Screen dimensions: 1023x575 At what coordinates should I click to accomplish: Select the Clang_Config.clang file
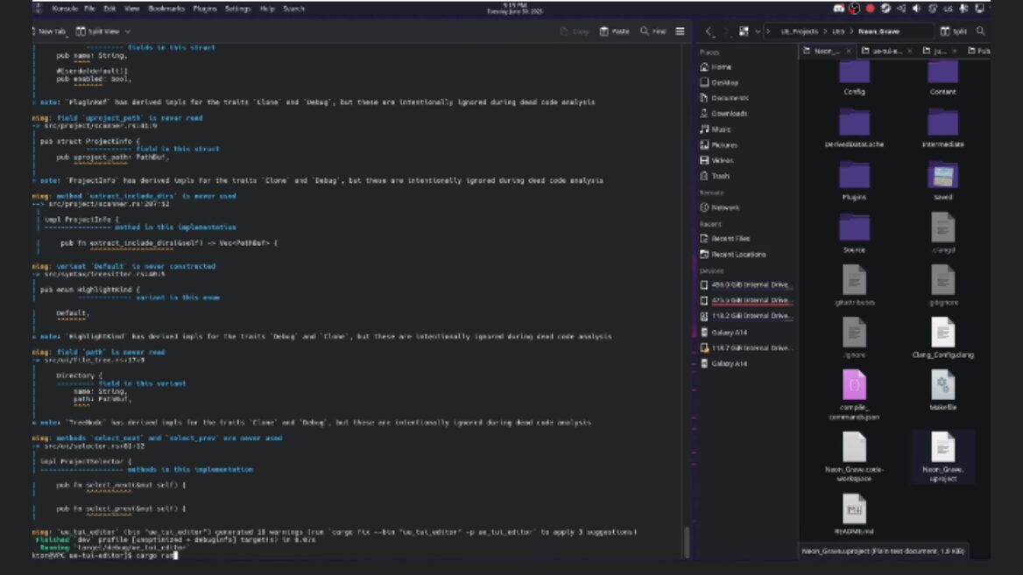tap(942, 338)
